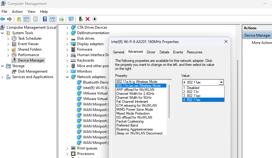Screen dimensions: 272x158
Task: Click the Keyboards device icon
Action: point(73,60)
